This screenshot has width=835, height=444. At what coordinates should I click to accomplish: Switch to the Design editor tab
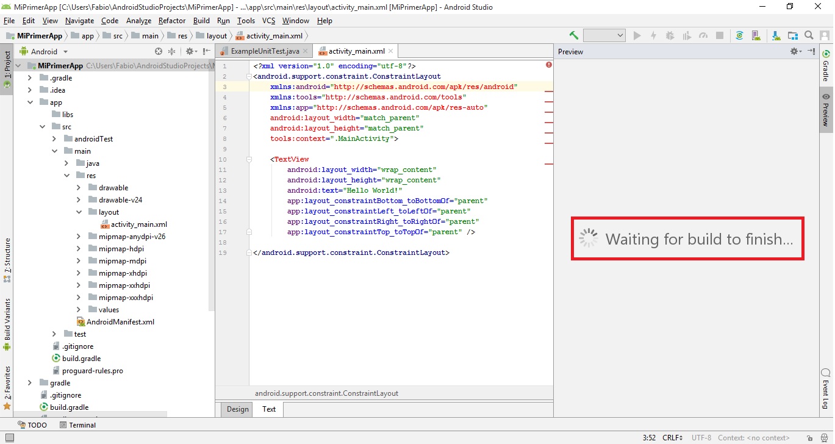click(238, 409)
